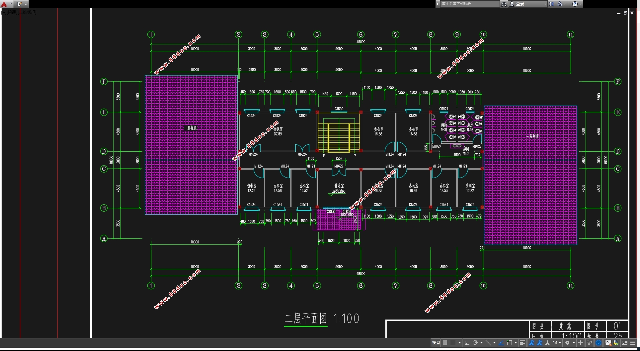Open status bar customization menu icon

633,343
